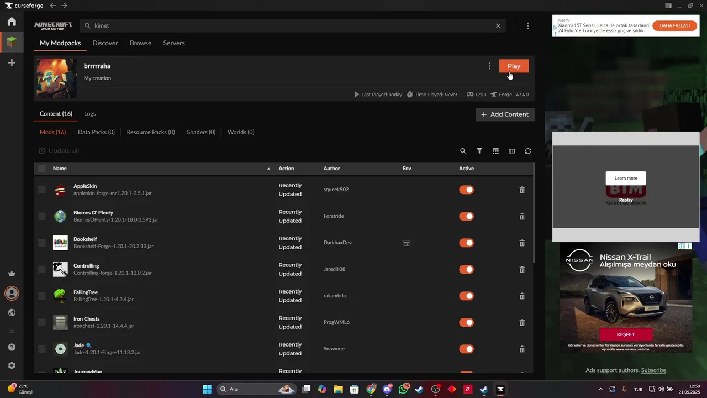This screenshot has width=707, height=398.
Task: Click the Bookshelf server environment icon
Action: click(407, 243)
